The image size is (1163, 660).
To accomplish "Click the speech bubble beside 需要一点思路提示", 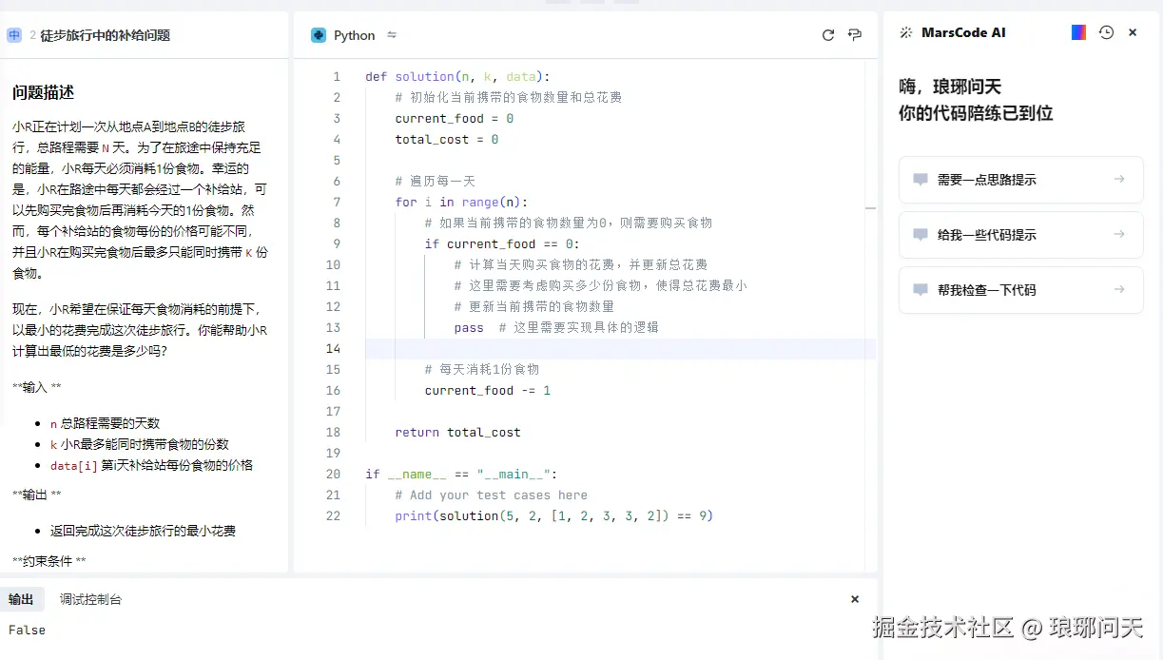I will click(x=921, y=180).
